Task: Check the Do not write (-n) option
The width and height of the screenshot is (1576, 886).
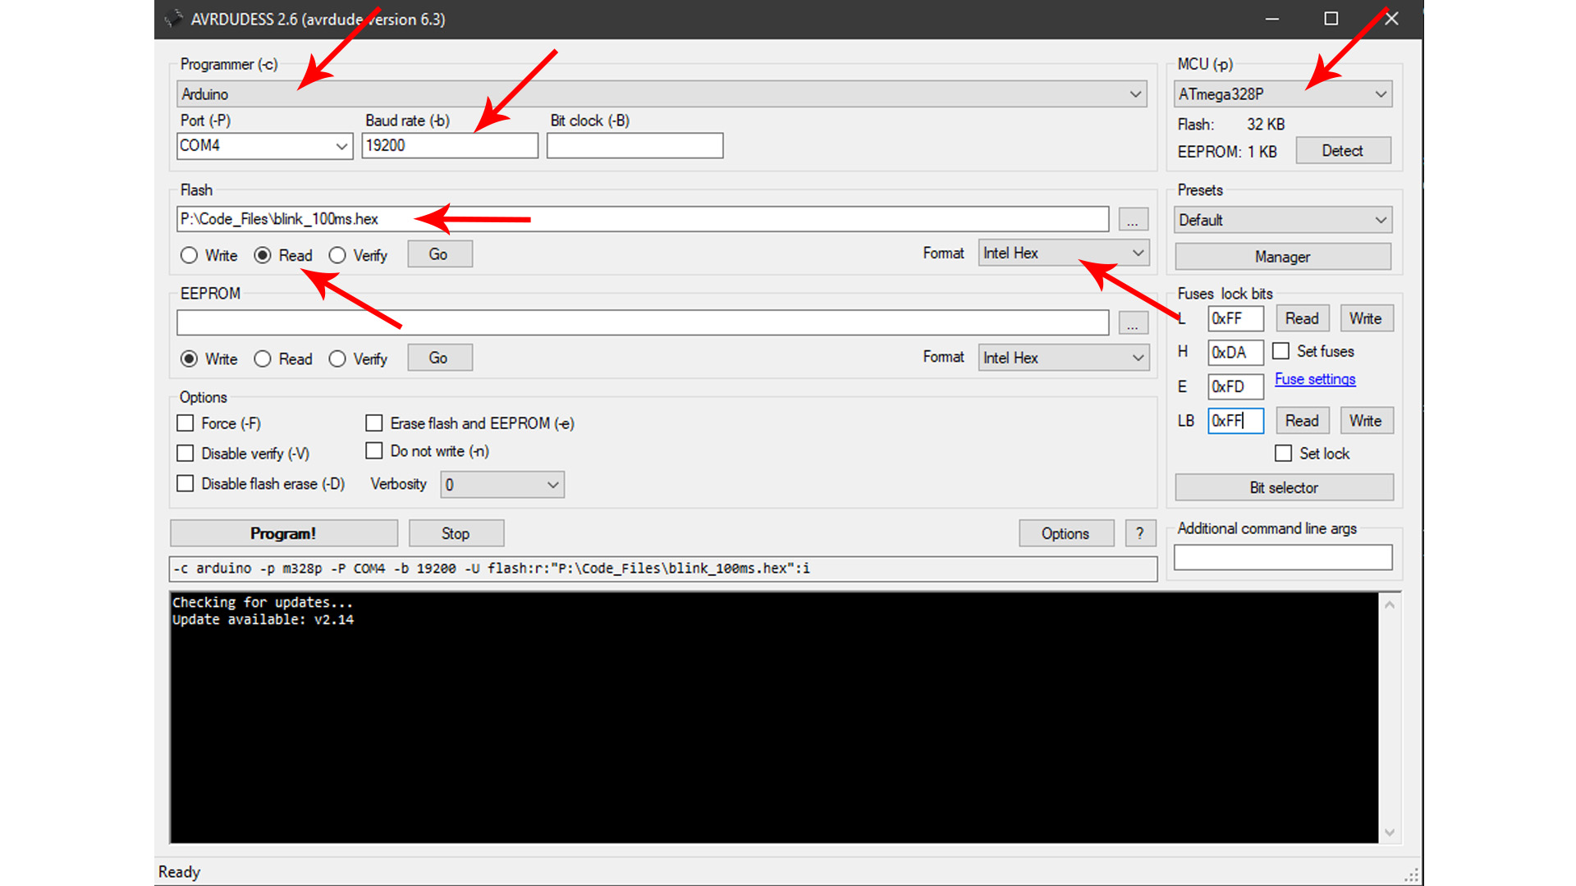Action: (x=374, y=451)
